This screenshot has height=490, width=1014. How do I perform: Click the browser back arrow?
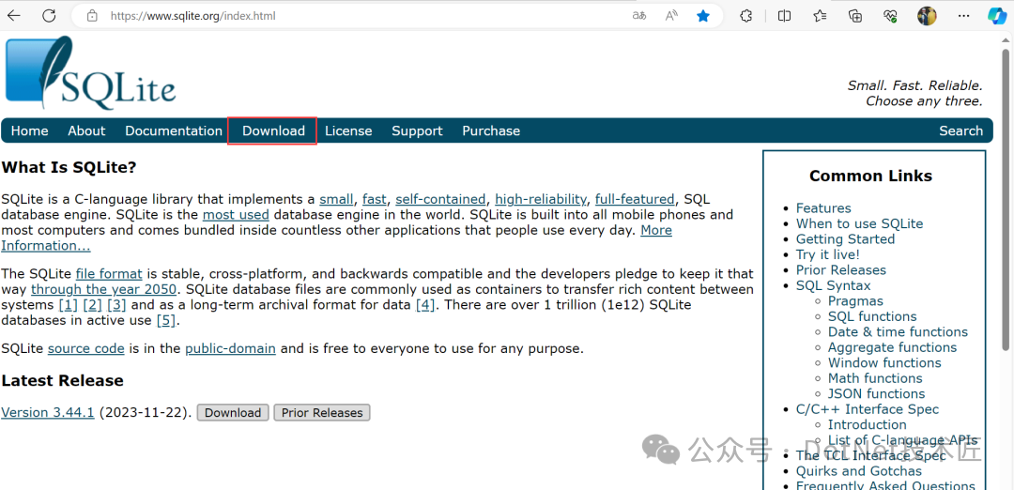(x=13, y=16)
